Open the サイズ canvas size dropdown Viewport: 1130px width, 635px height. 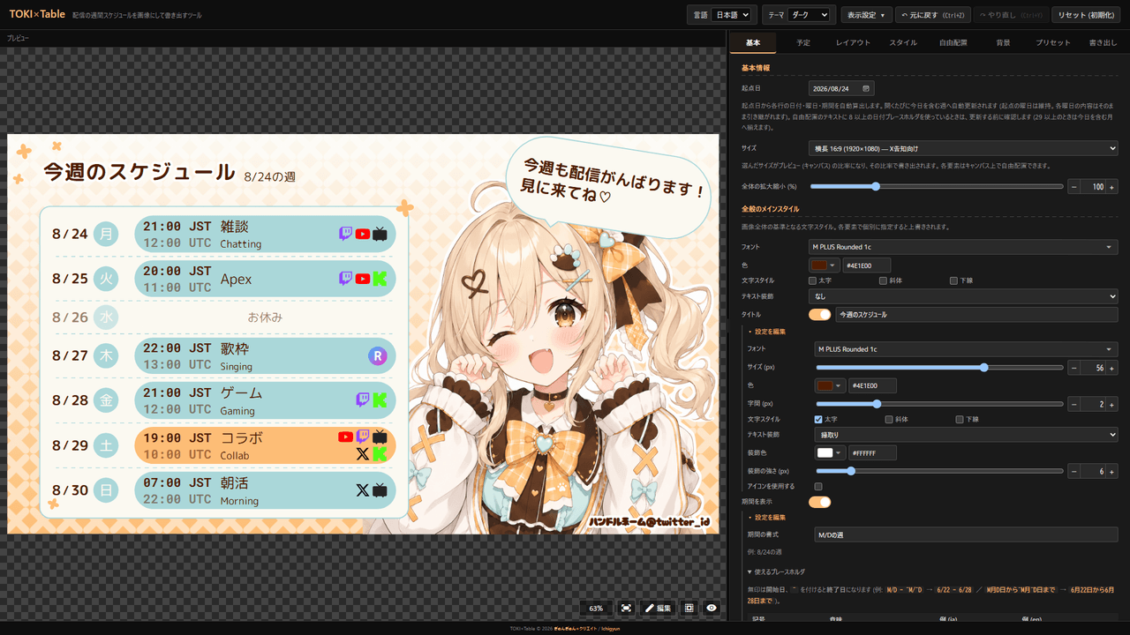(x=963, y=148)
